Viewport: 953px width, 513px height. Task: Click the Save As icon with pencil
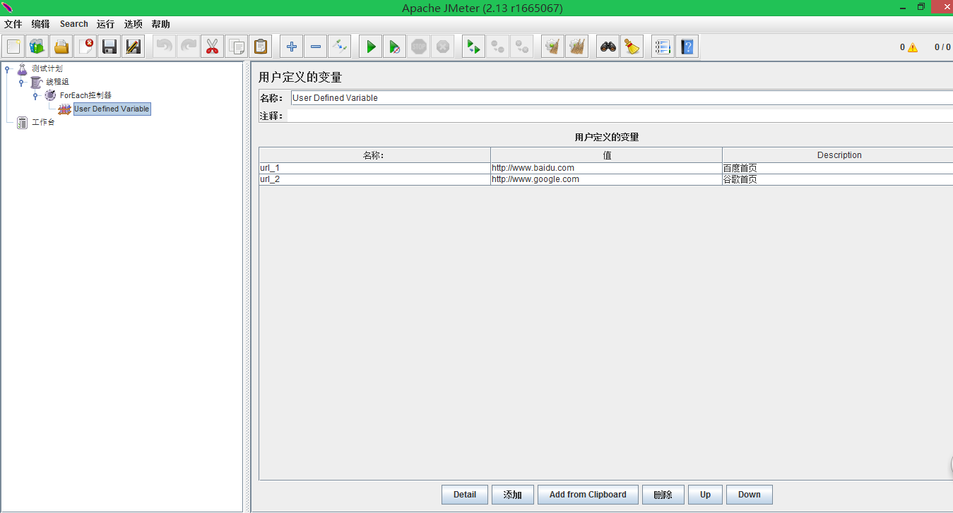coord(133,47)
